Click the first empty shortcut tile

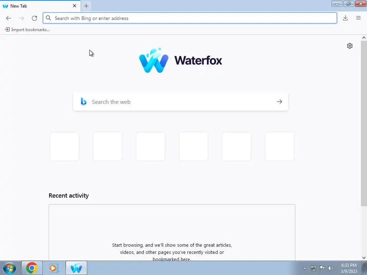click(65, 146)
